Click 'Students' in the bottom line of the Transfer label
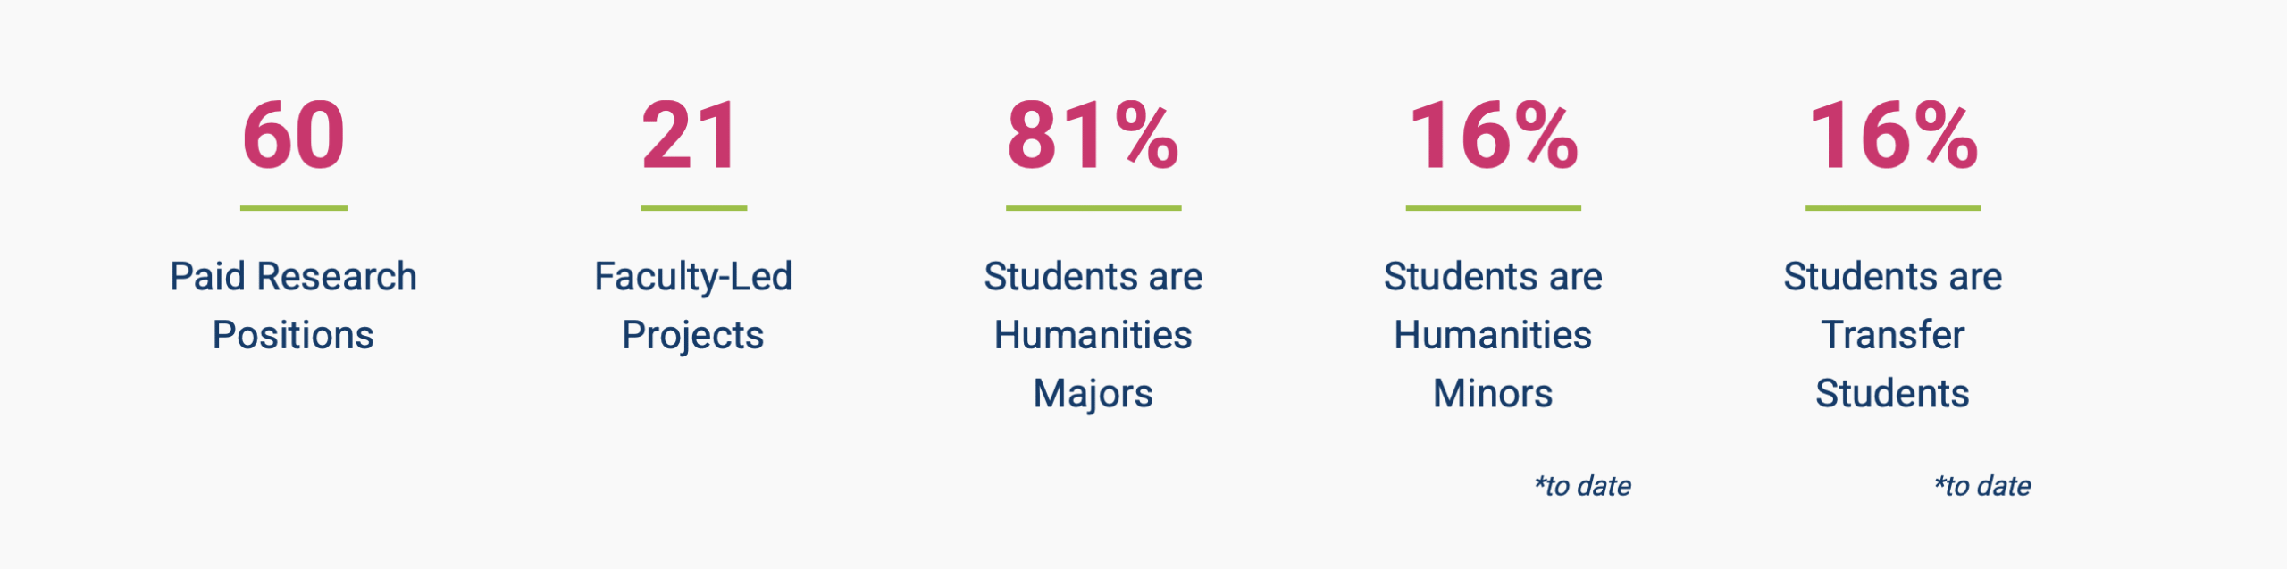This screenshot has width=2287, height=569. [1892, 394]
